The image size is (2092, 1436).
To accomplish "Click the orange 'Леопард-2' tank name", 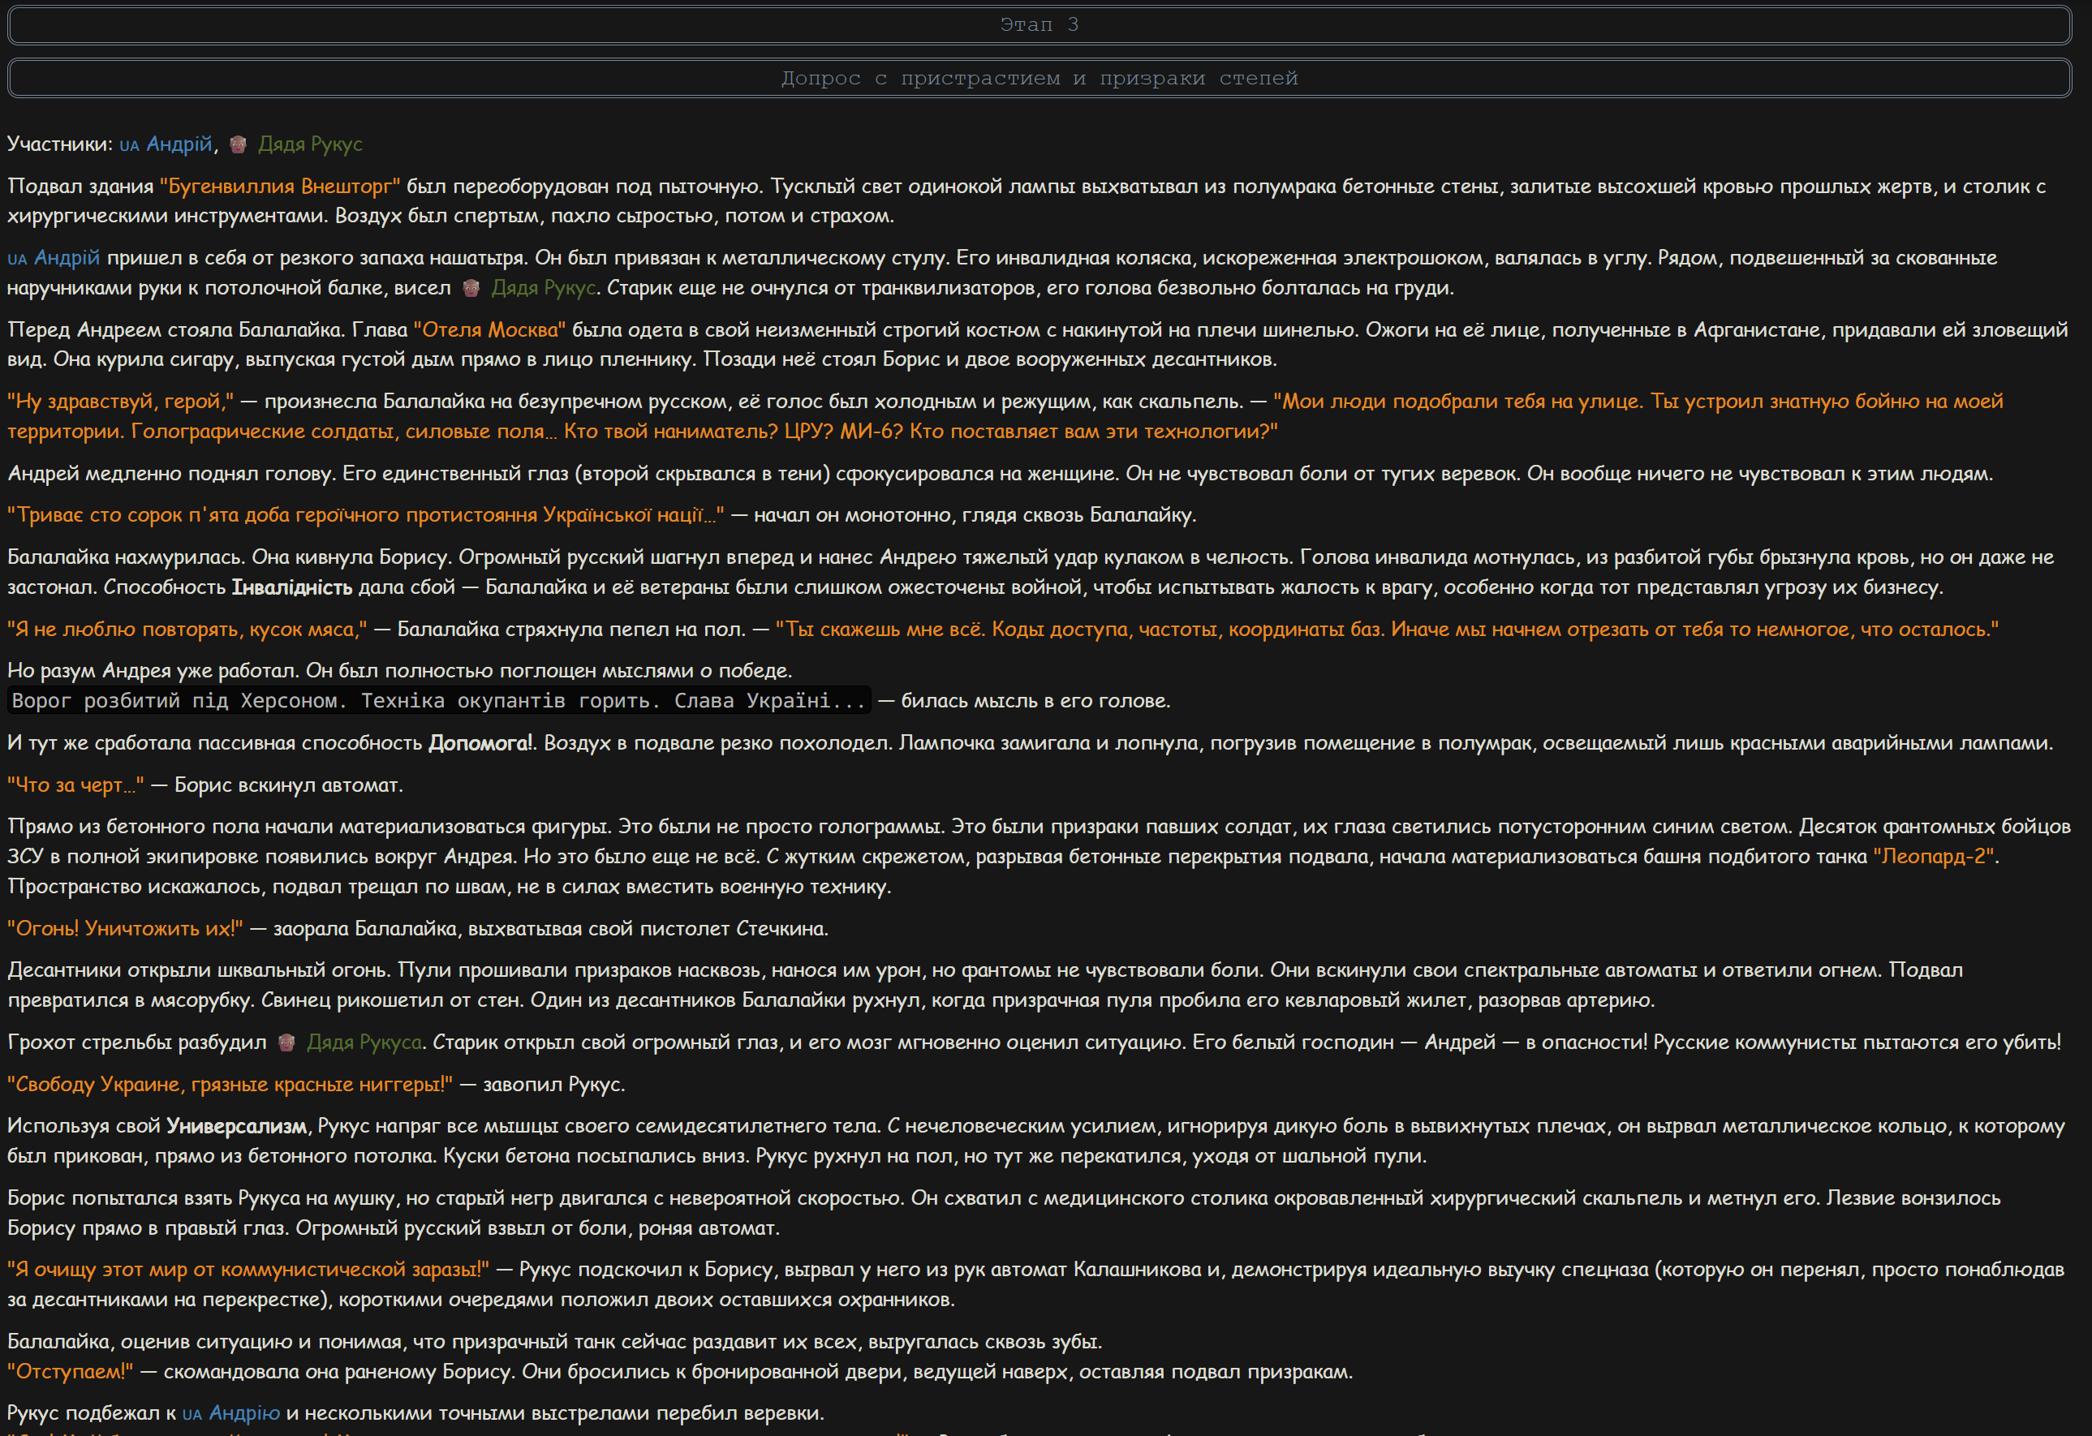I will click(x=1935, y=857).
